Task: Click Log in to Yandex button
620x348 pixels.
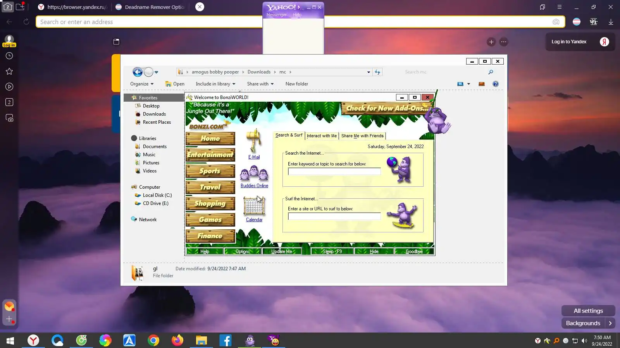Action: pyautogui.click(x=580, y=42)
